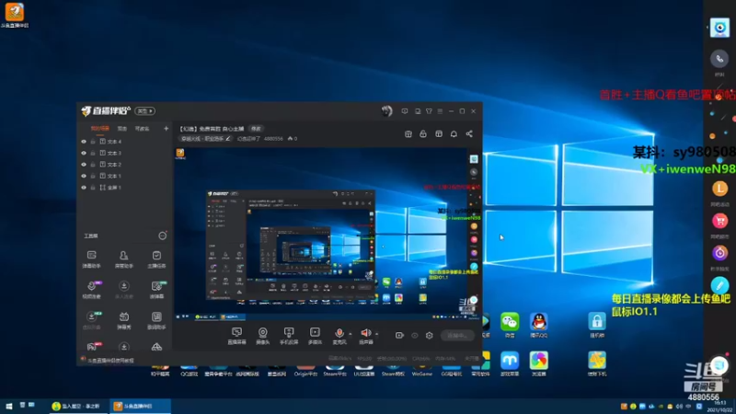
Task: Open the blue padlock desktop icon
Action: point(596,325)
